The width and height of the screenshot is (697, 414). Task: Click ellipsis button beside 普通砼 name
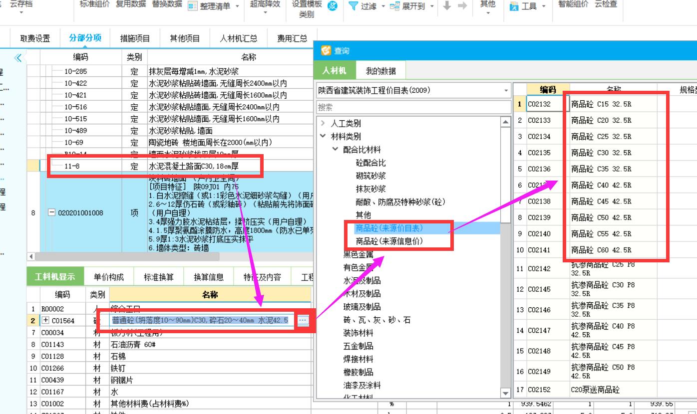click(303, 321)
